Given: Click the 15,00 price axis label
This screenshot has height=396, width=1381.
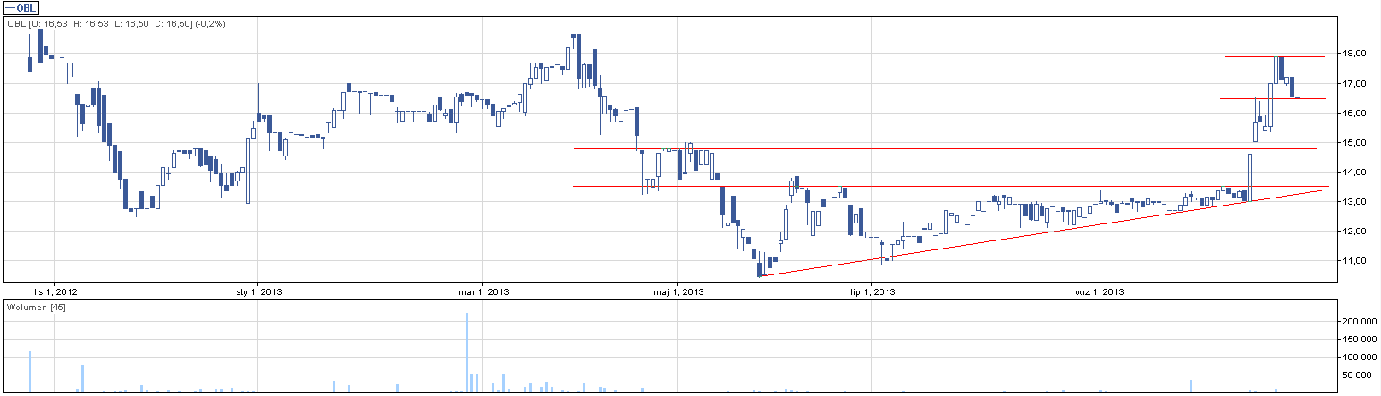Looking at the screenshot, I should [1355, 142].
